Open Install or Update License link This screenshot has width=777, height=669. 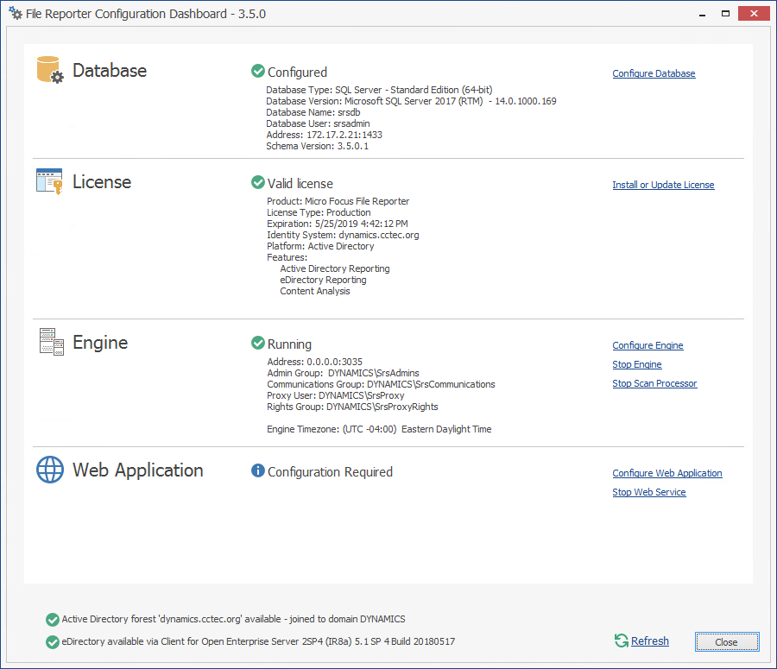[663, 185]
